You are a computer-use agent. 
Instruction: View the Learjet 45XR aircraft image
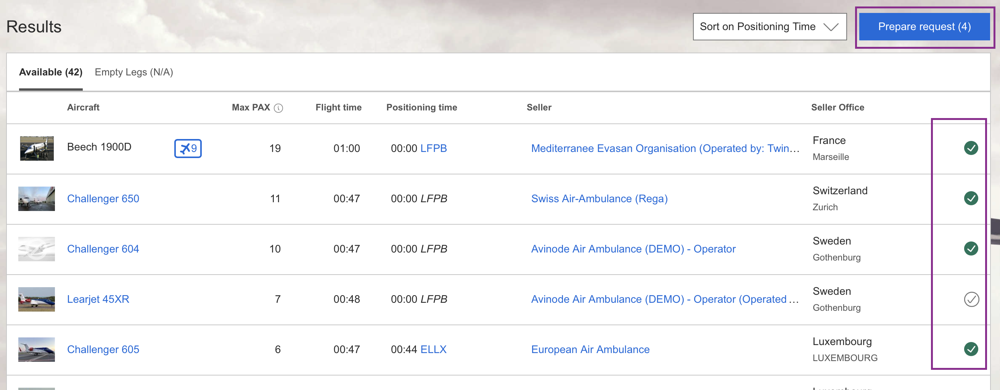click(x=37, y=299)
